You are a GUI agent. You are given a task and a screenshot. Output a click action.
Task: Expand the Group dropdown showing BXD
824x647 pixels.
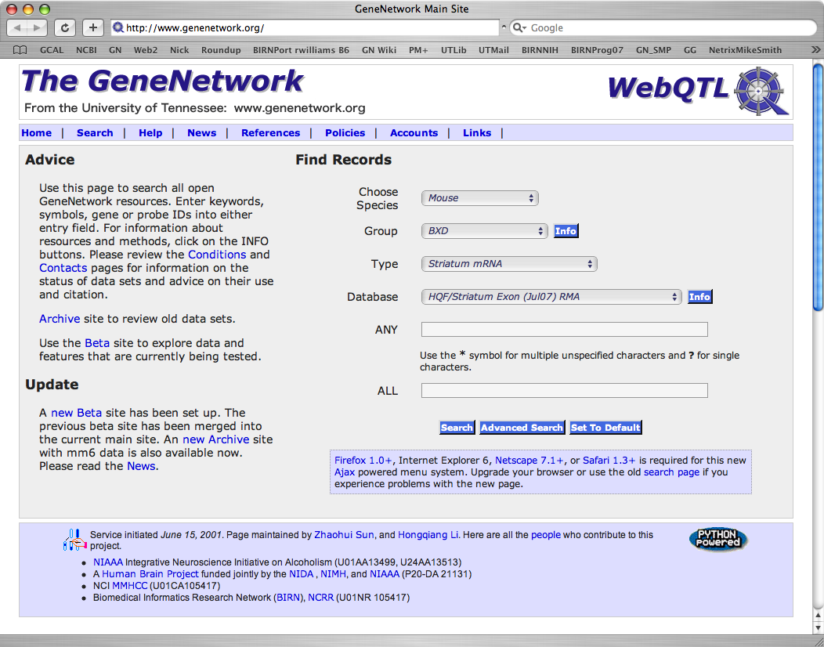[484, 231]
